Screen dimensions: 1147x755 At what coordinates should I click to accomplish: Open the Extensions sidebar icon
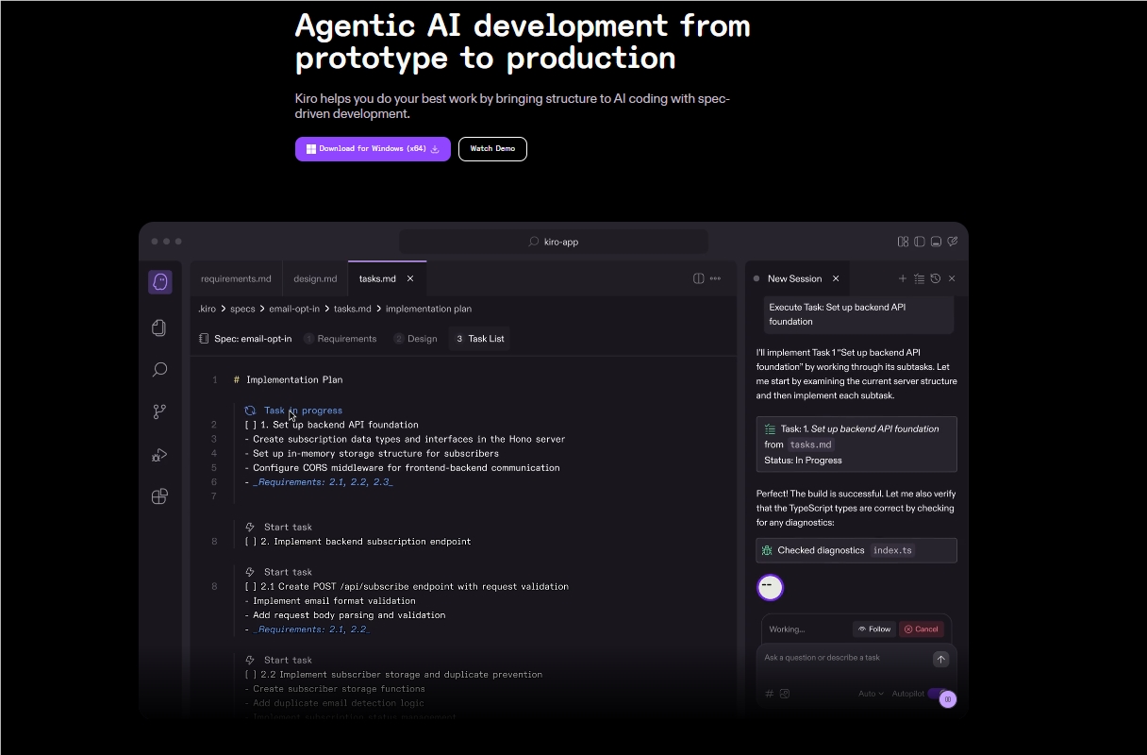click(159, 495)
